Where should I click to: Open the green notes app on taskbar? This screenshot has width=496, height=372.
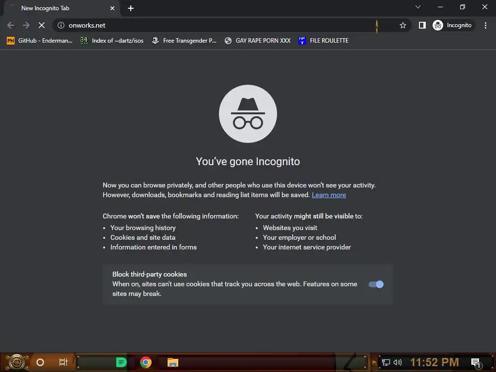[121, 362]
